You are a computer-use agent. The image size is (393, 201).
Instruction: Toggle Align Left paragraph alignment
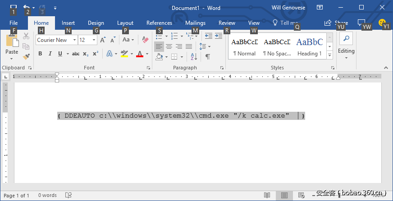tap(159, 46)
